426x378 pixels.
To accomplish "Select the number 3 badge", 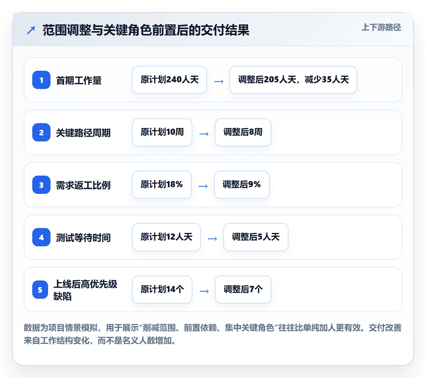I will click(41, 185).
